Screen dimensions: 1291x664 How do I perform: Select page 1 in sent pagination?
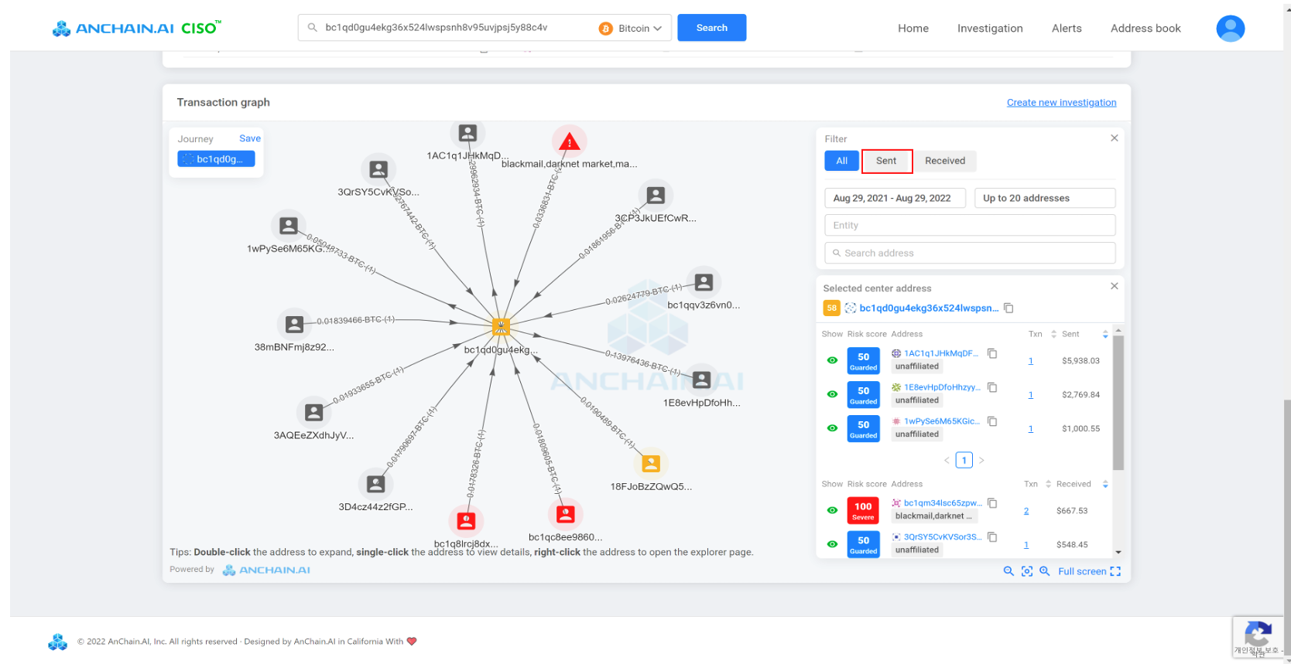[x=964, y=460]
